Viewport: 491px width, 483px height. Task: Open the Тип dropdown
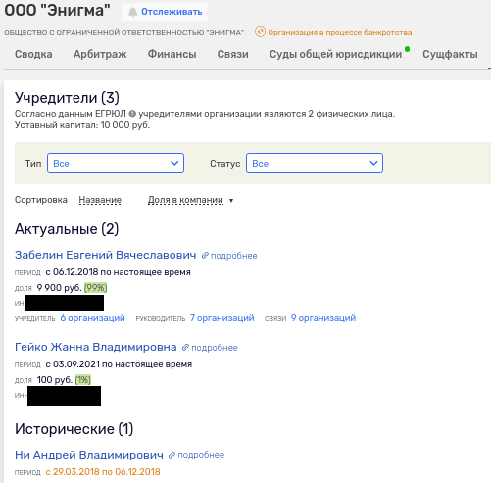tap(116, 163)
